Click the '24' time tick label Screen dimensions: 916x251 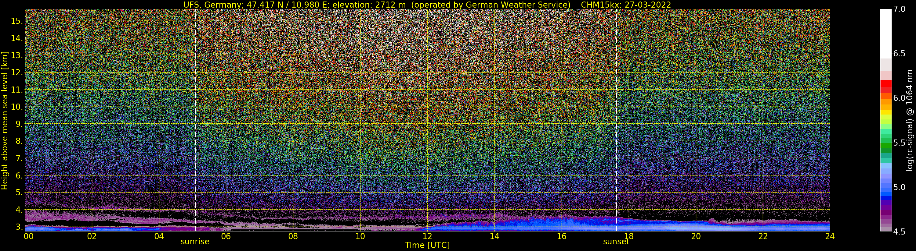tap(830, 236)
